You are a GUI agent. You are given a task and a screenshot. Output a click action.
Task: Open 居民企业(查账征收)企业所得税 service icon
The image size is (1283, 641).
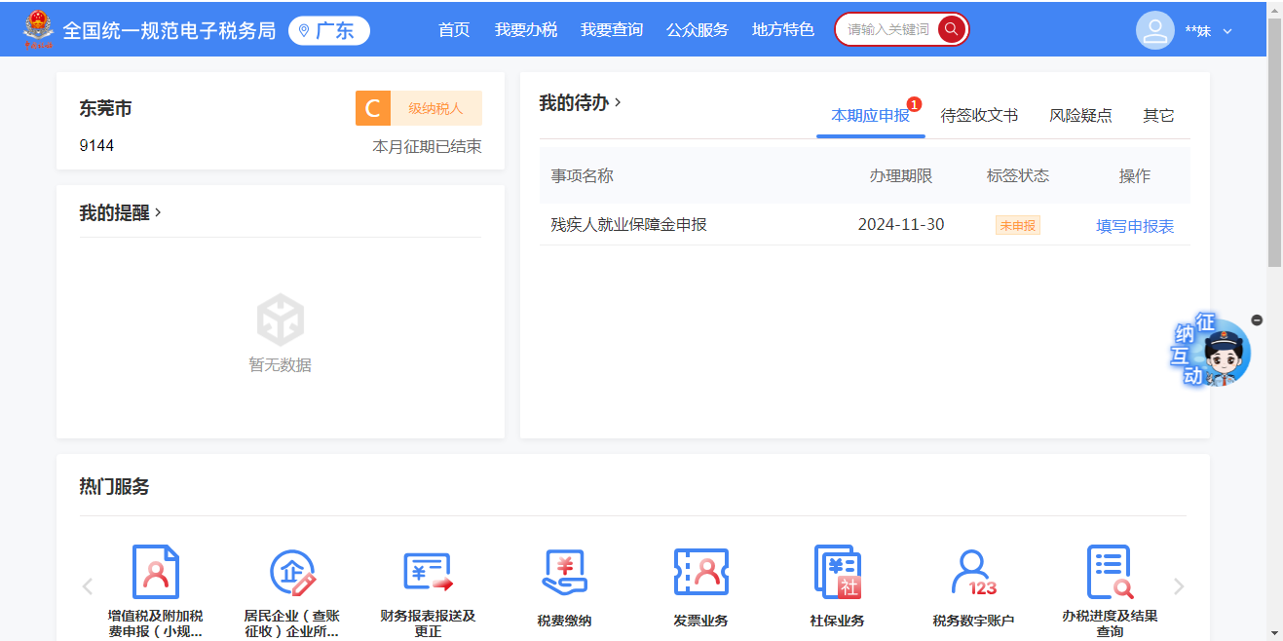pos(292,572)
